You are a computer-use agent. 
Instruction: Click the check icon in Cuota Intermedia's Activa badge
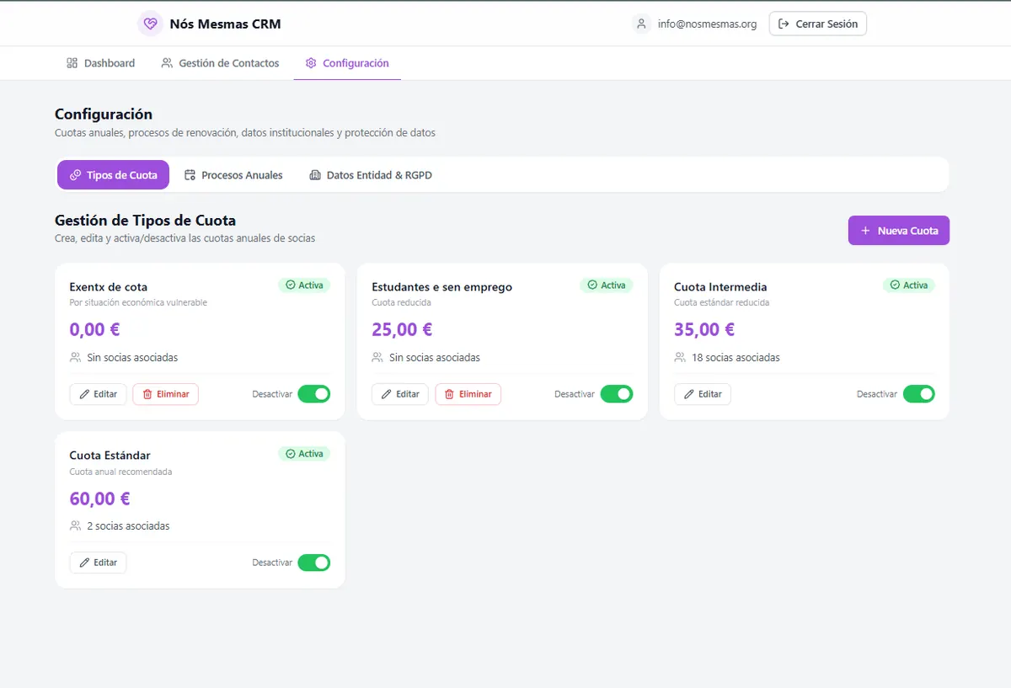point(895,285)
